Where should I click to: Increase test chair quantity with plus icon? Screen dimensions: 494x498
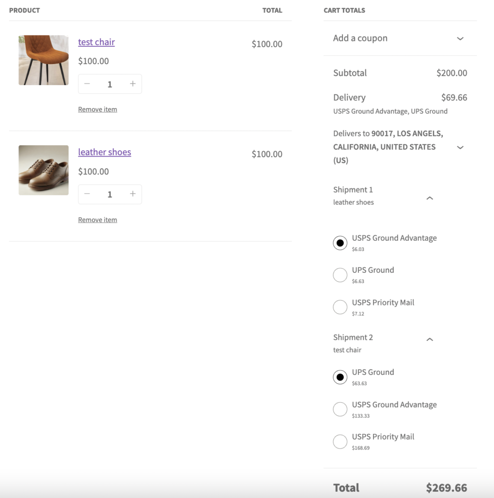click(x=133, y=84)
